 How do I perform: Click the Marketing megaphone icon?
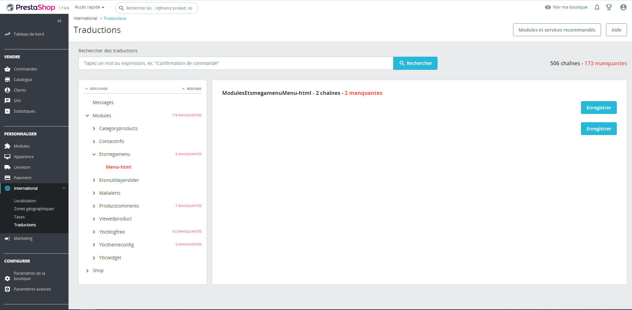point(7,239)
